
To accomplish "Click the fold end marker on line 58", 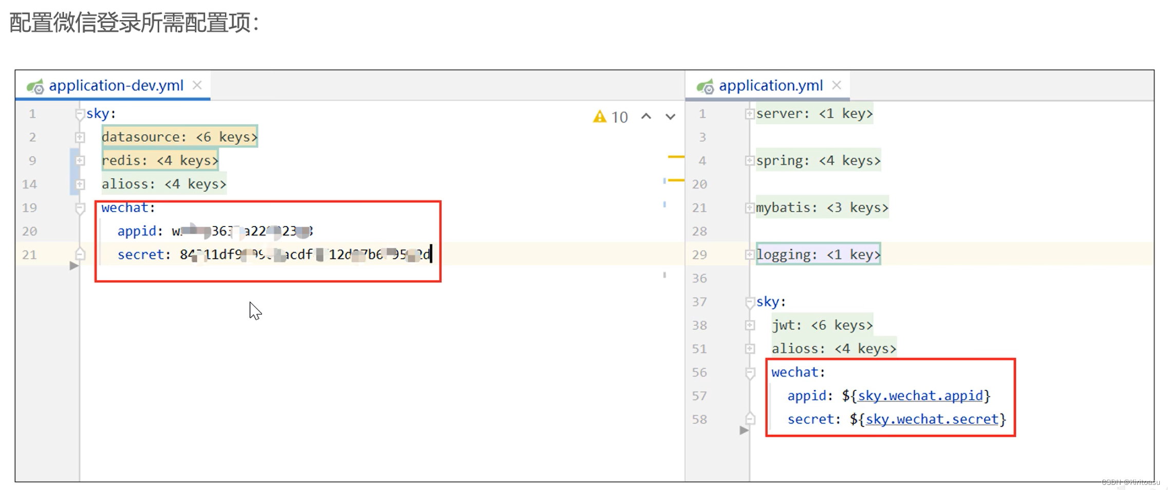I will coord(750,419).
